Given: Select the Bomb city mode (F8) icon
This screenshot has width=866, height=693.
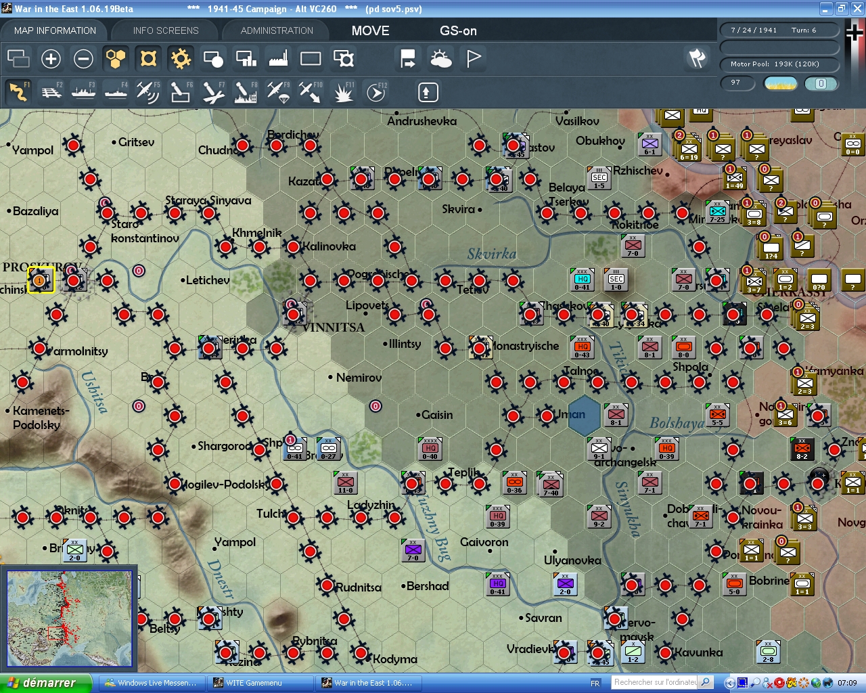Looking at the screenshot, I should point(245,92).
